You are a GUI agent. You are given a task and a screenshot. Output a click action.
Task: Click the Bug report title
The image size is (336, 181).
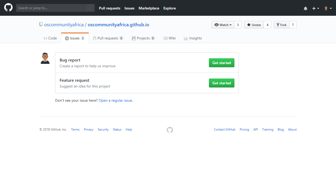[70, 60]
